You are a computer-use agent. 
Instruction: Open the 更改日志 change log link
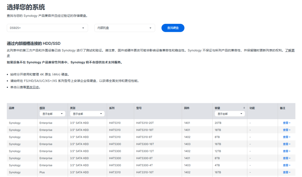(x=32, y=87)
